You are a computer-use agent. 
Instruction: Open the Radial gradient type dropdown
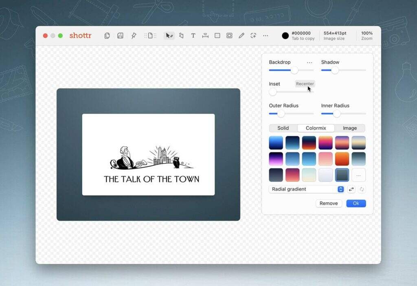307,189
